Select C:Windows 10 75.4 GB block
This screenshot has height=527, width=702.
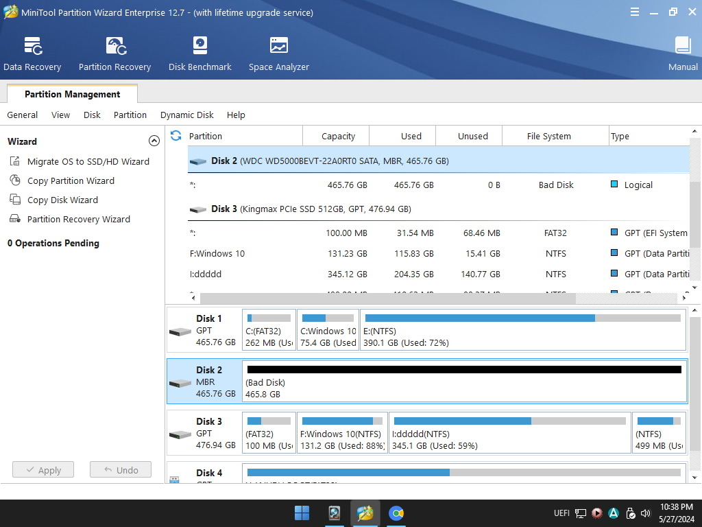328,330
